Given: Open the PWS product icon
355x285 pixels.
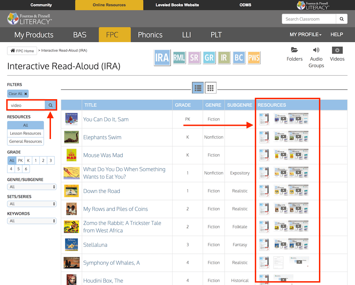Looking at the screenshot, I should point(254,58).
